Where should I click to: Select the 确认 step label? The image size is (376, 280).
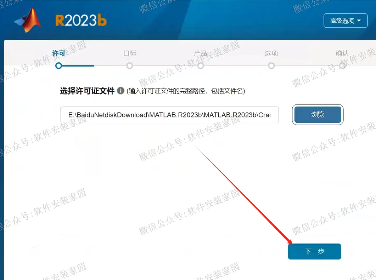(x=342, y=53)
